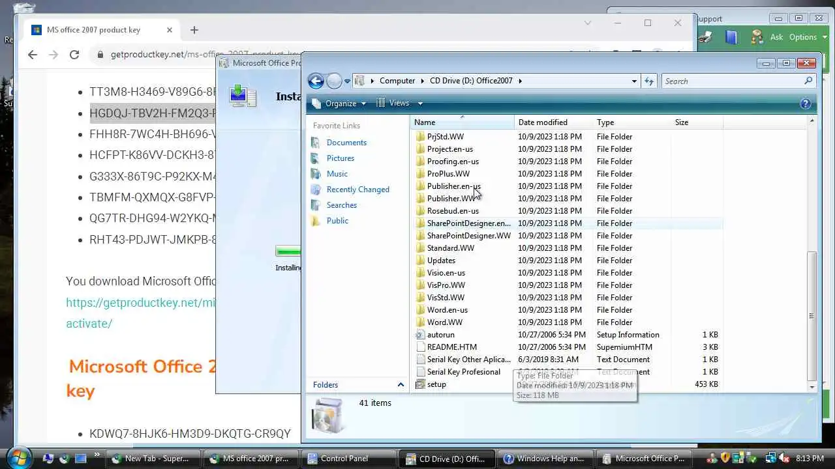Click the Print icon in Help window

point(705,37)
